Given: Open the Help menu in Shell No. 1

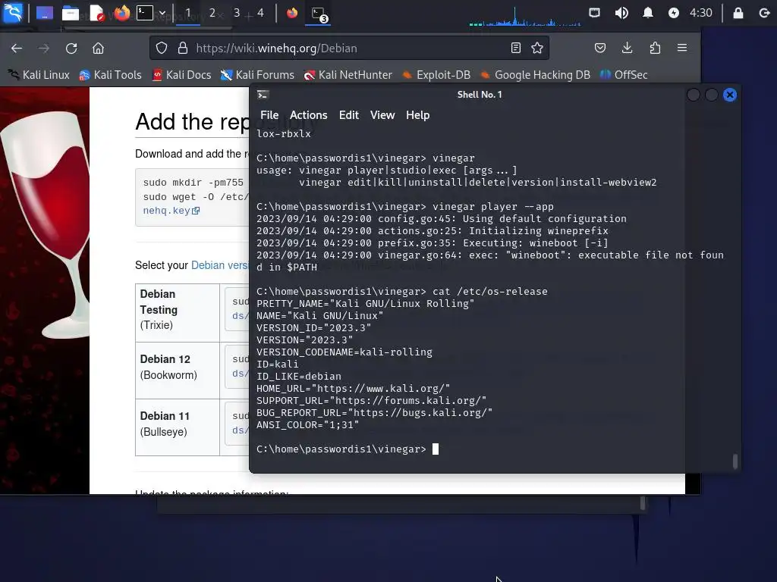Looking at the screenshot, I should [418, 115].
